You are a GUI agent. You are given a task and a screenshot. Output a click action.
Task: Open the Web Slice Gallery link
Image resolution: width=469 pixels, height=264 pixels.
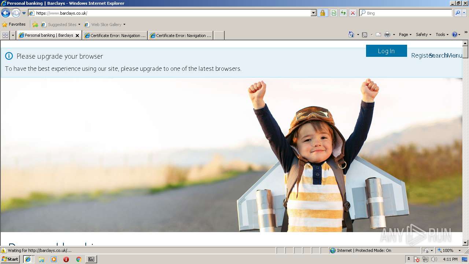click(x=105, y=25)
